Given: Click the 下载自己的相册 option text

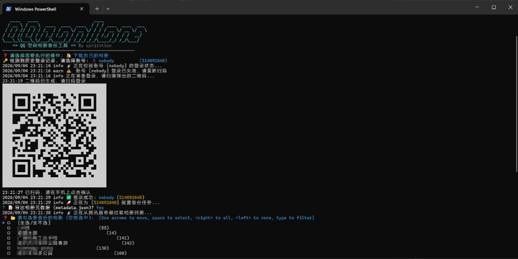Looking at the screenshot, I should [x=91, y=55].
